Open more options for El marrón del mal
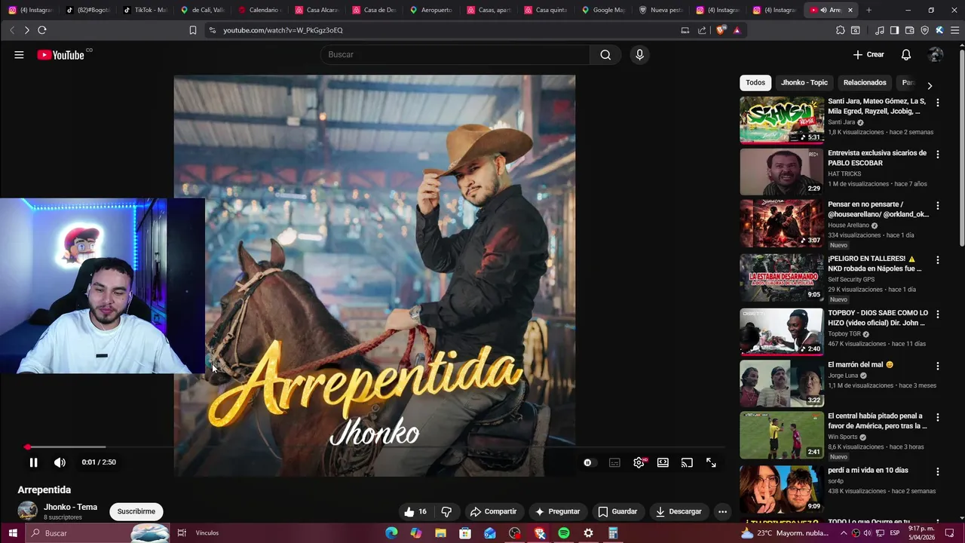This screenshot has width=965, height=543. click(938, 366)
